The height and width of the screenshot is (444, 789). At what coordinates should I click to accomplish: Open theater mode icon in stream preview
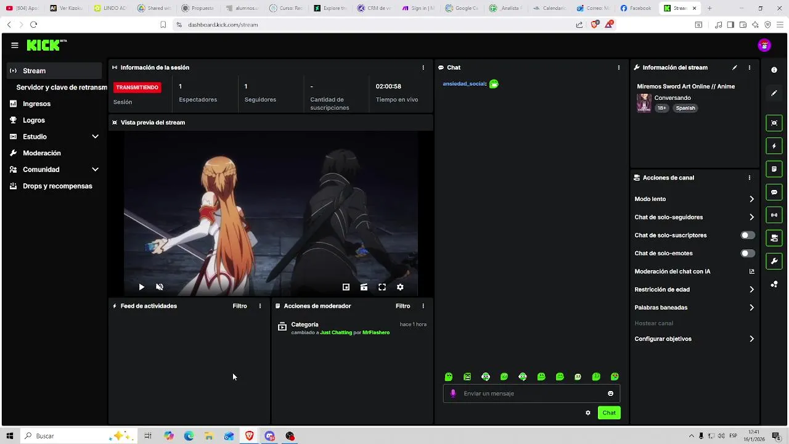[364, 287]
